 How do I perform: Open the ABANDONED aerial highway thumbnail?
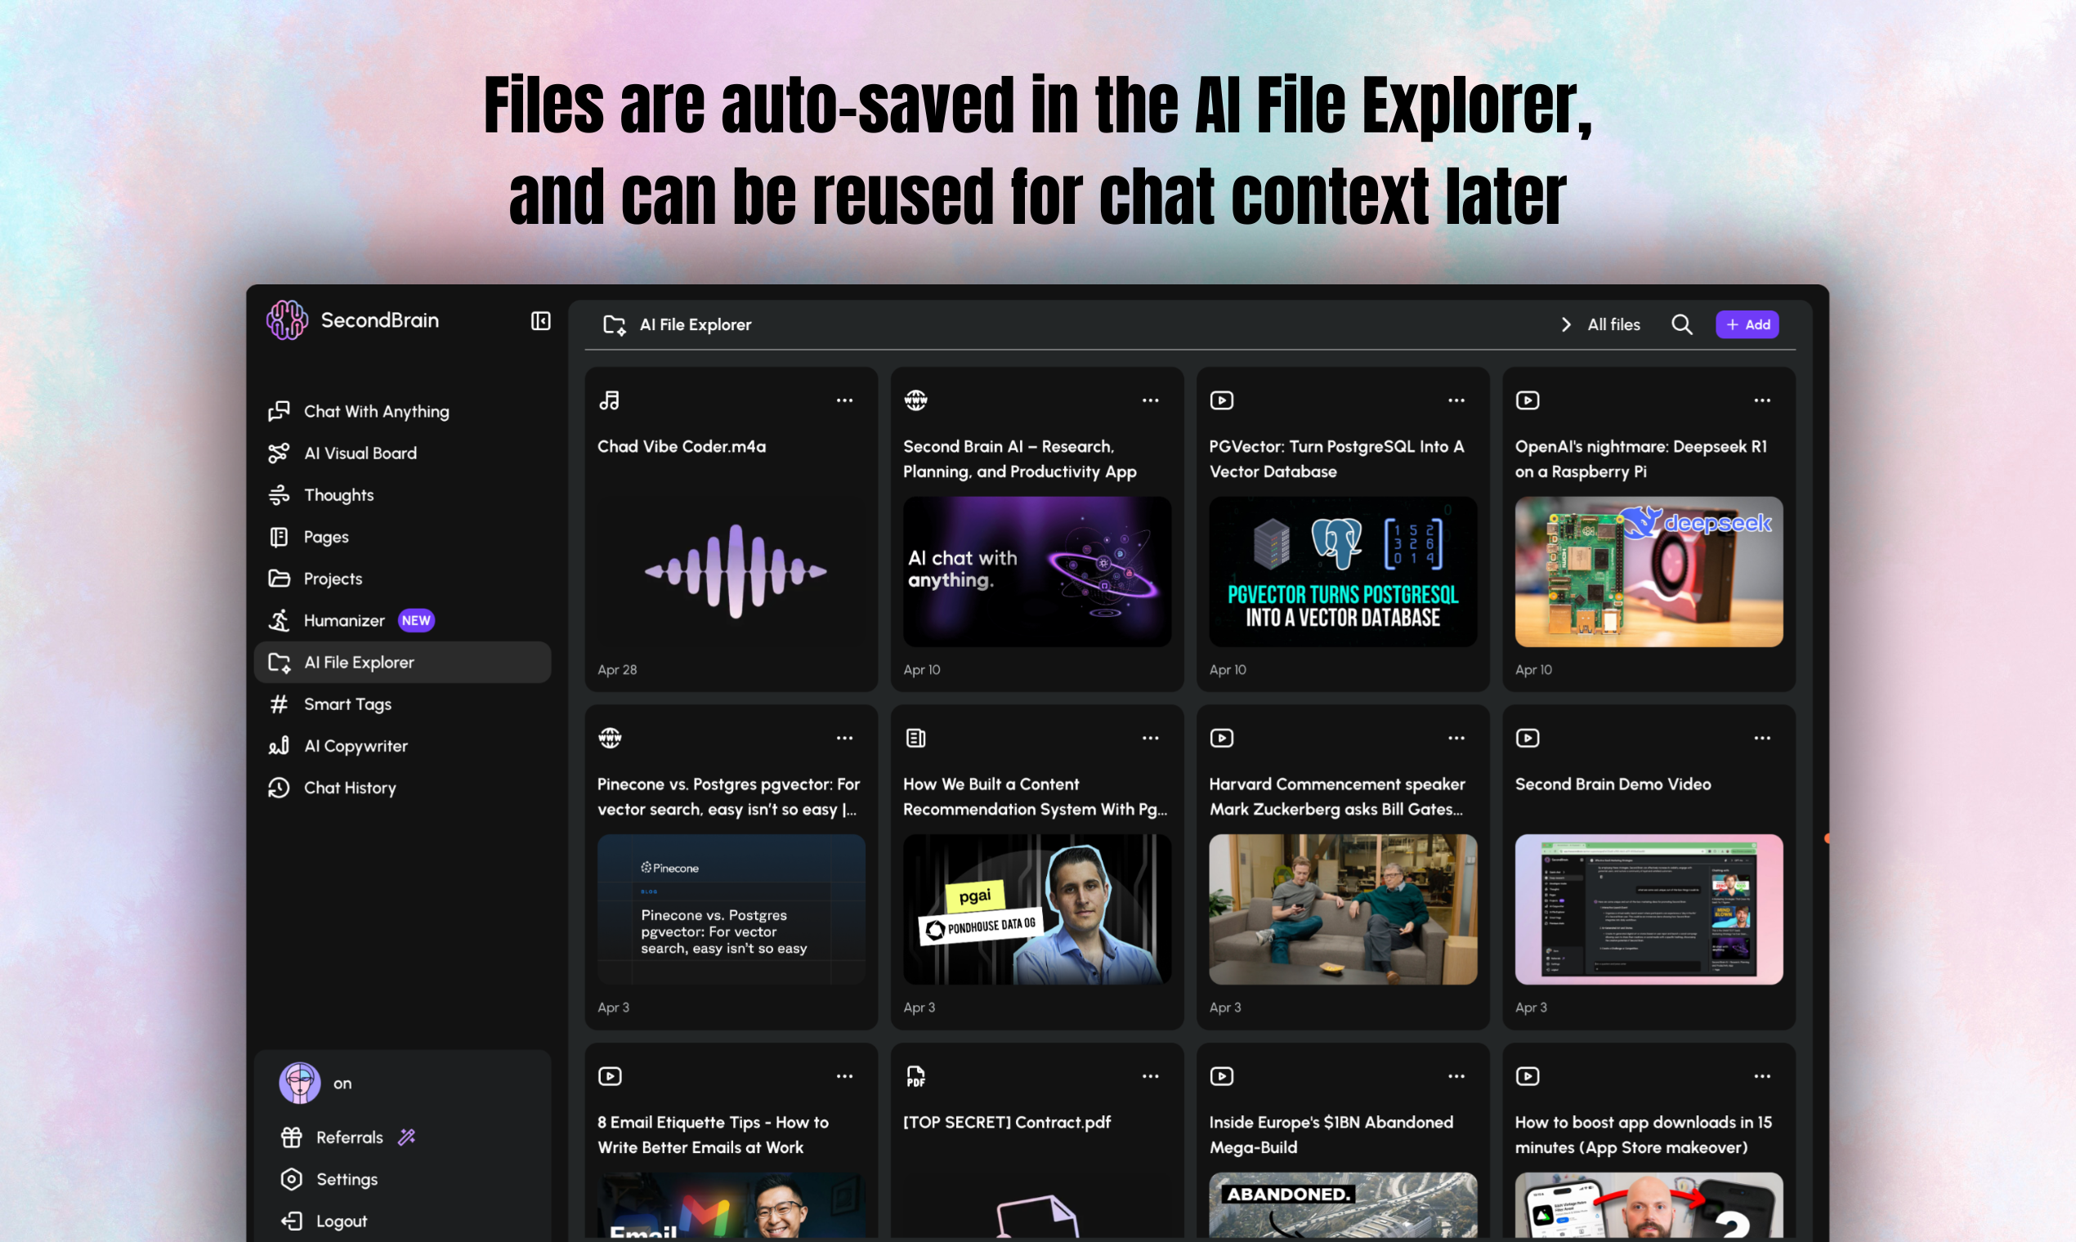pos(1343,1205)
